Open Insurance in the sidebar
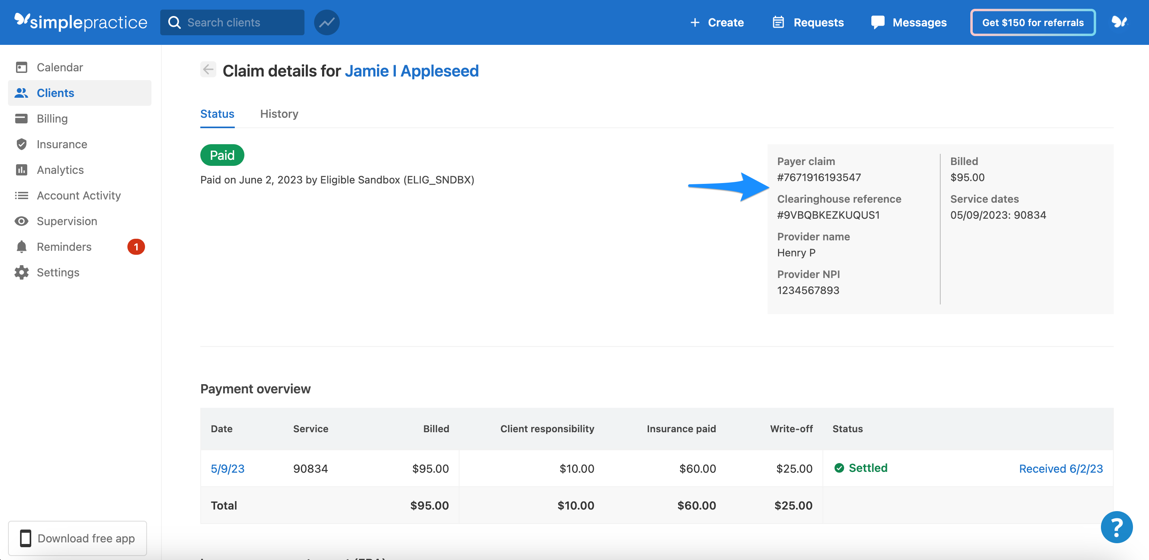This screenshot has width=1149, height=560. point(80,144)
